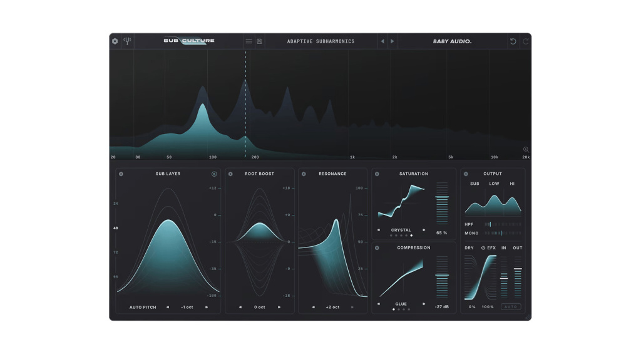Screen dimensions: 641x354
Task: Click the DRY/EFX mix curve
Action: pyautogui.click(x=481, y=278)
